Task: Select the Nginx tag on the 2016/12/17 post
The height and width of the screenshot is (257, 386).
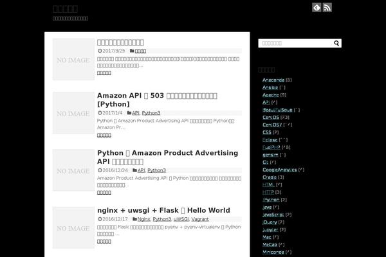Action: (x=143, y=219)
